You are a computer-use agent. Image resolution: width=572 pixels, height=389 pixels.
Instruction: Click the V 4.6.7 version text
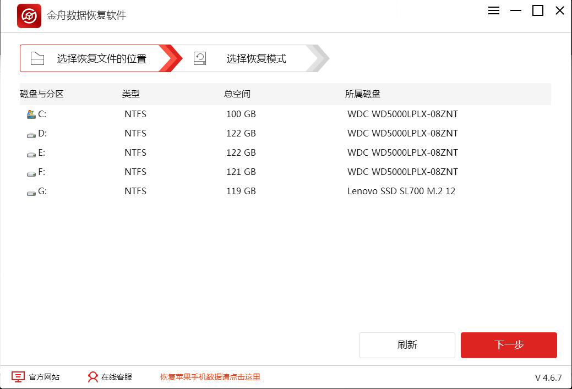pos(548,377)
